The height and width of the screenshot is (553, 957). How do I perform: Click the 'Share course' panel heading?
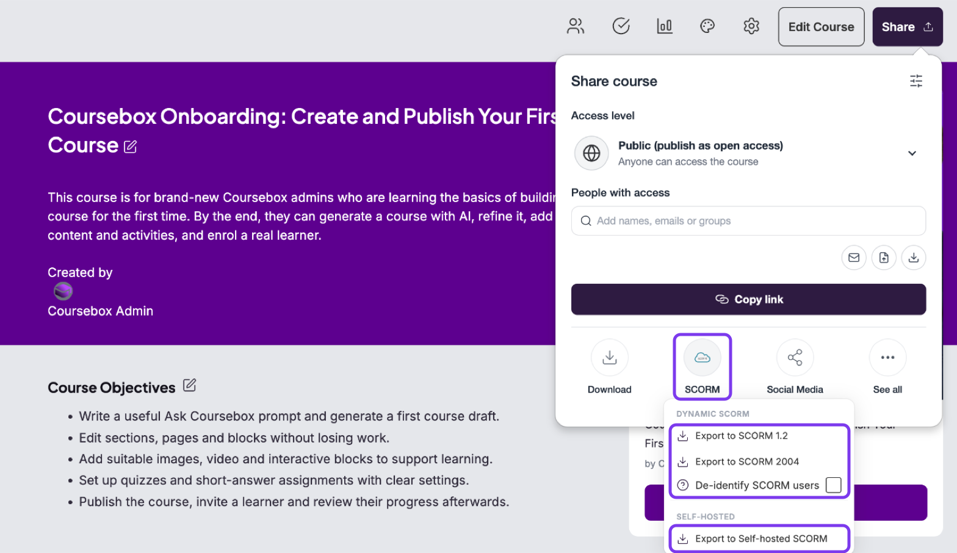click(614, 82)
